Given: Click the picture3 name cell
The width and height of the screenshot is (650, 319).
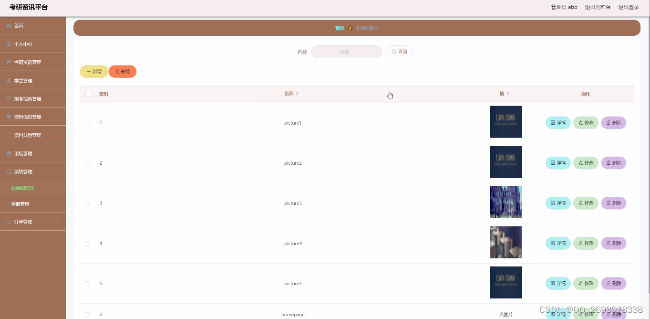Looking at the screenshot, I should [293, 203].
